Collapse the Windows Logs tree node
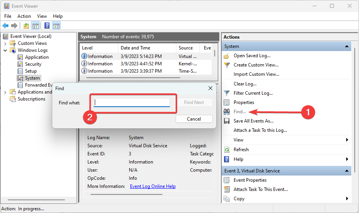The height and width of the screenshot is (213, 359). click(x=5, y=50)
